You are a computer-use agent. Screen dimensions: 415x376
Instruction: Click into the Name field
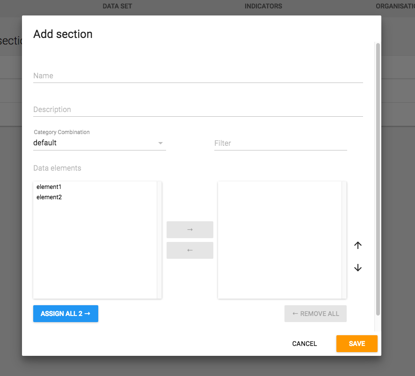pos(198,76)
